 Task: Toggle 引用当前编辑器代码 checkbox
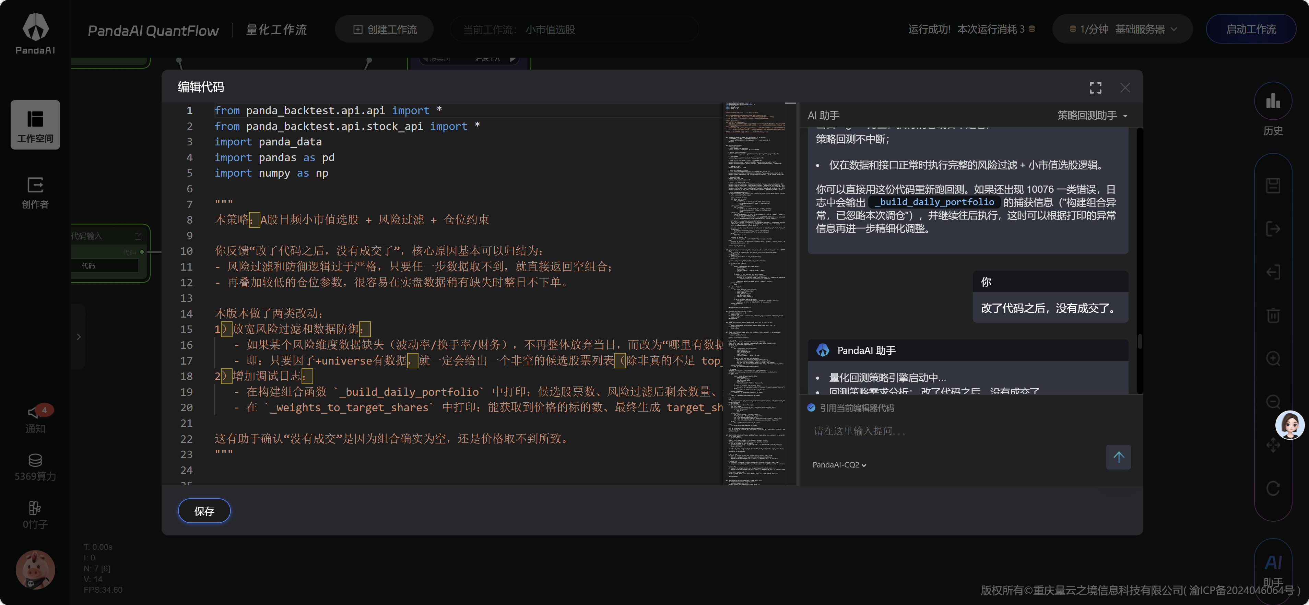click(x=811, y=407)
